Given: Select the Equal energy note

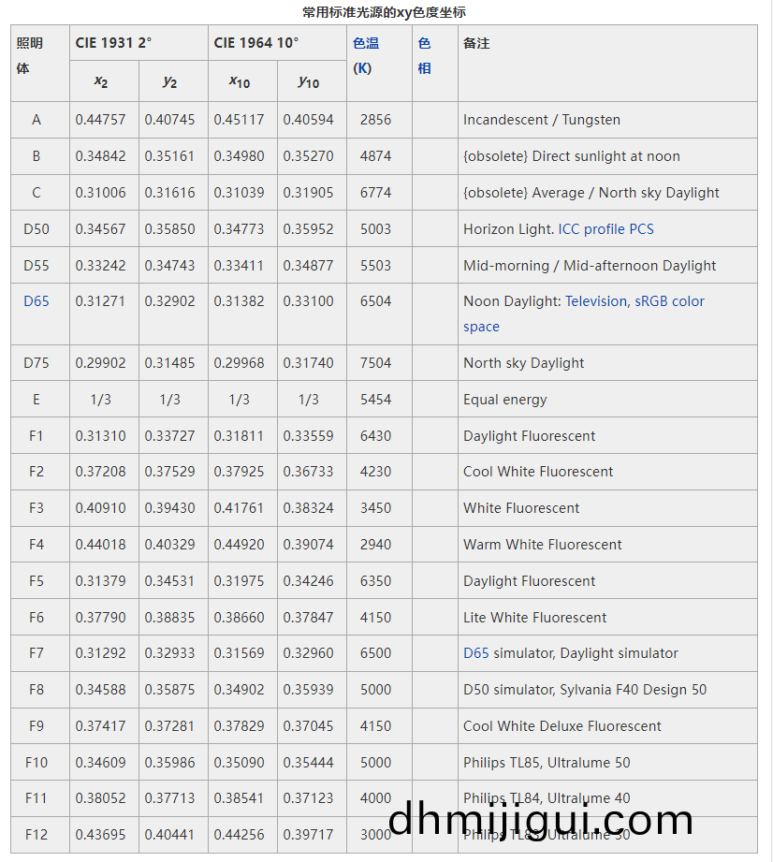Looking at the screenshot, I should click(x=504, y=400).
